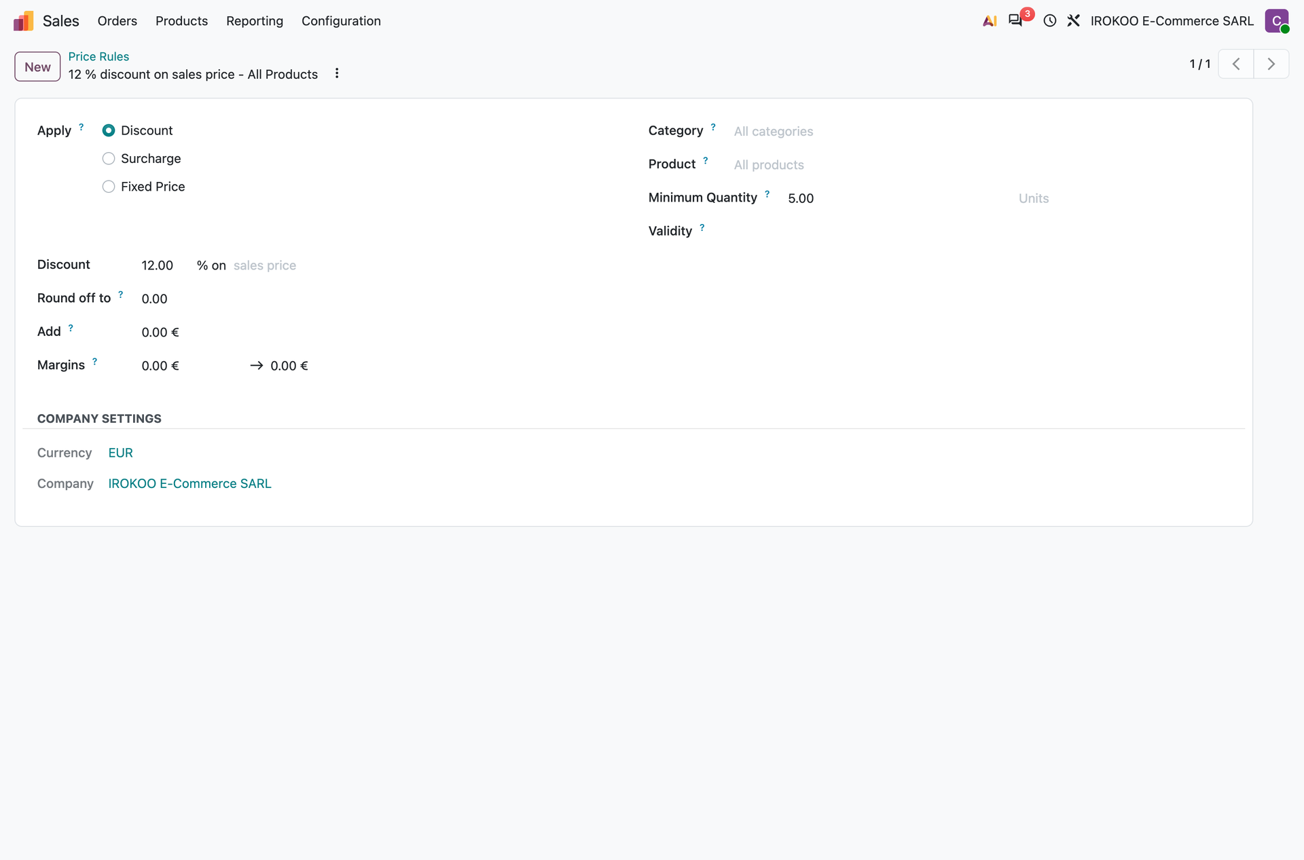This screenshot has width=1304, height=860.
Task: Select the Fixed Price radio option
Action: pyautogui.click(x=109, y=187)
